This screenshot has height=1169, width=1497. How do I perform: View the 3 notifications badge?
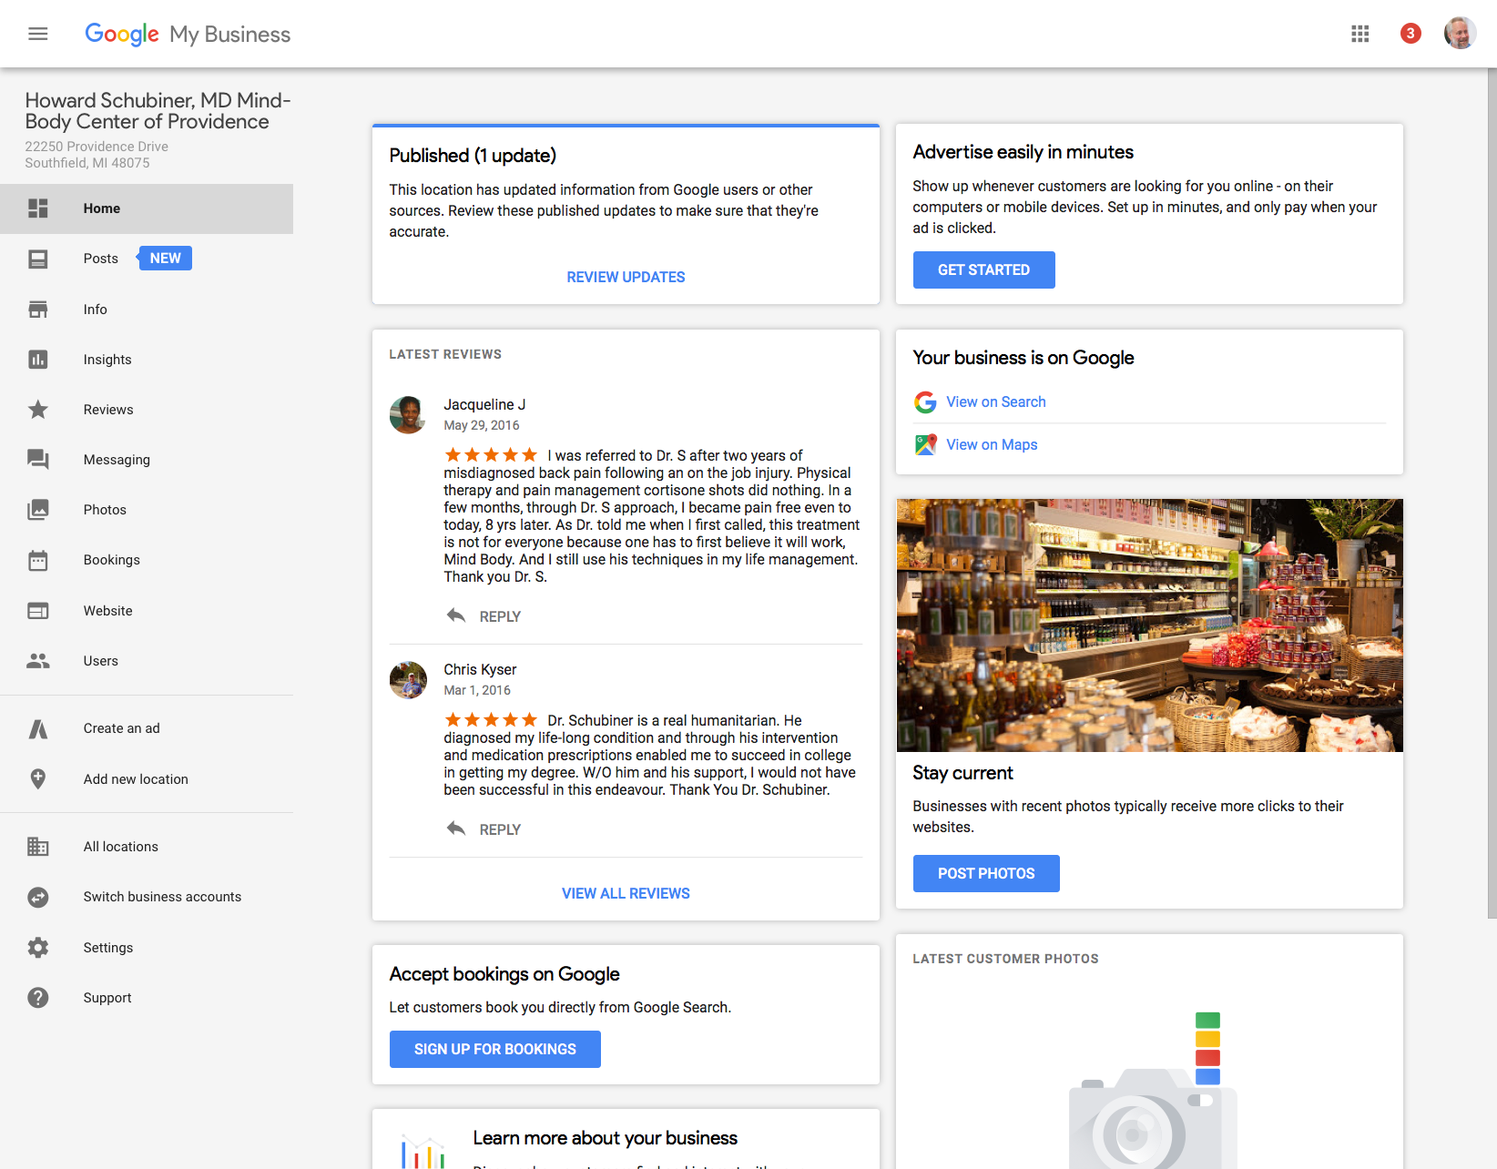[x=1410, y=34]
